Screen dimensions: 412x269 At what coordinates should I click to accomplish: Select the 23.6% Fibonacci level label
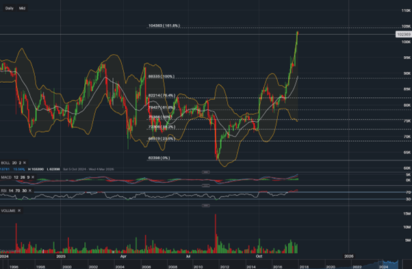162,139
